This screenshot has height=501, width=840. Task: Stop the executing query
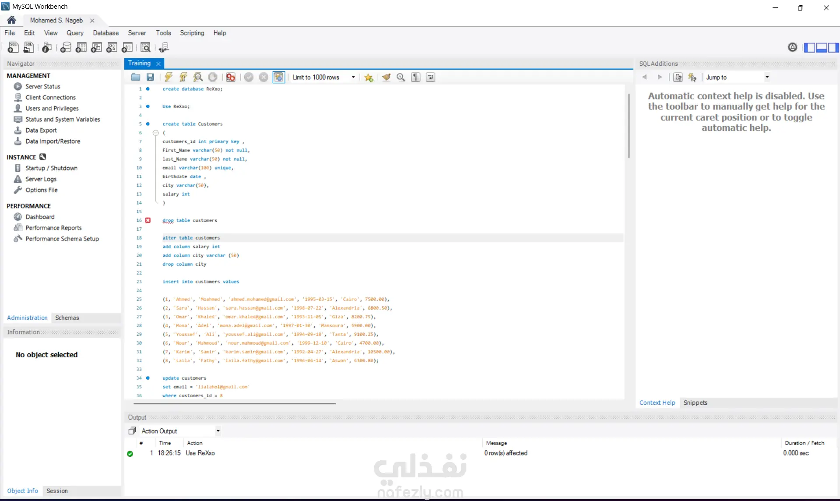[213, 77]
